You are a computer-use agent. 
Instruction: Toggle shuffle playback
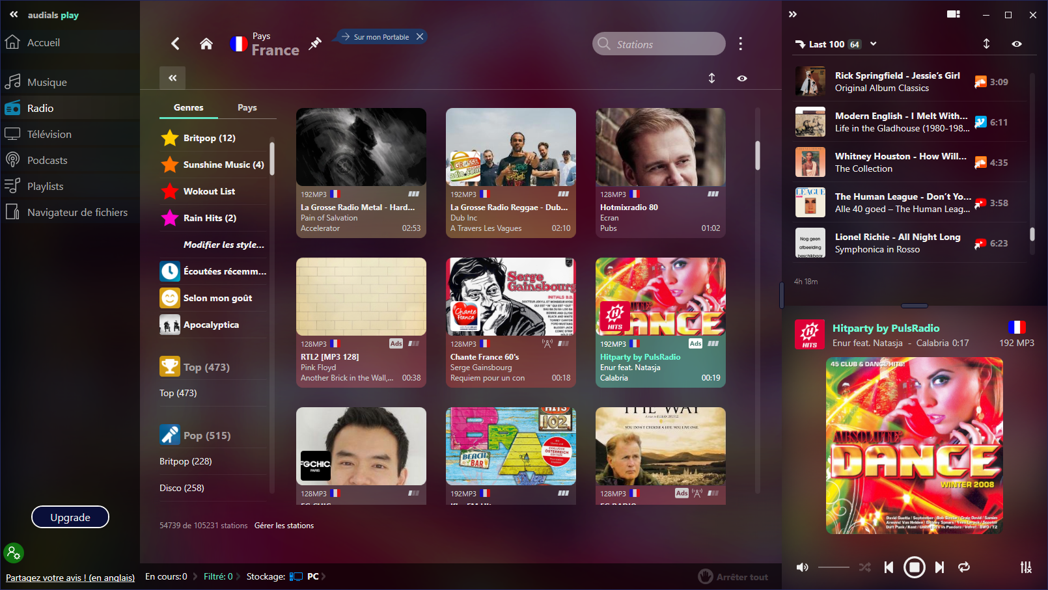tap(864, 567)
